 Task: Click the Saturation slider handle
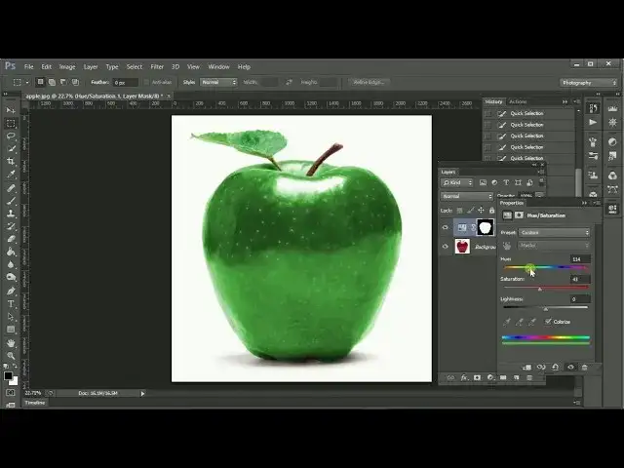(x=540, y=289)
